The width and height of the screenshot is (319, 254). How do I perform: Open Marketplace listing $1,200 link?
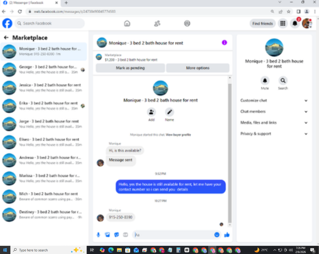point(131,60)
